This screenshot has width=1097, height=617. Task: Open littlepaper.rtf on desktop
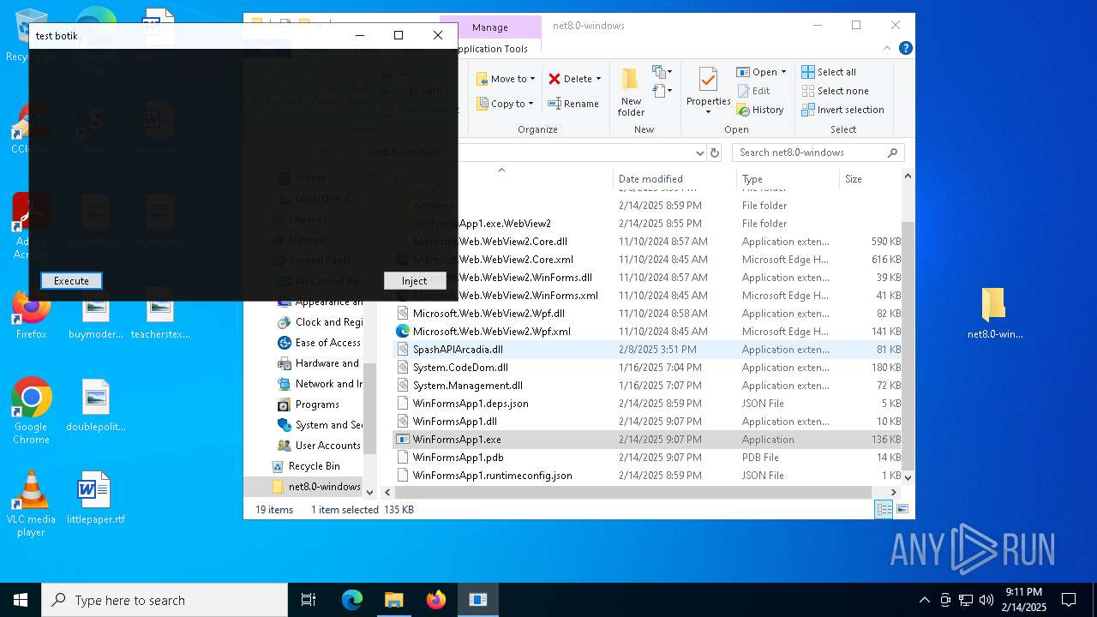coord(95,498)
